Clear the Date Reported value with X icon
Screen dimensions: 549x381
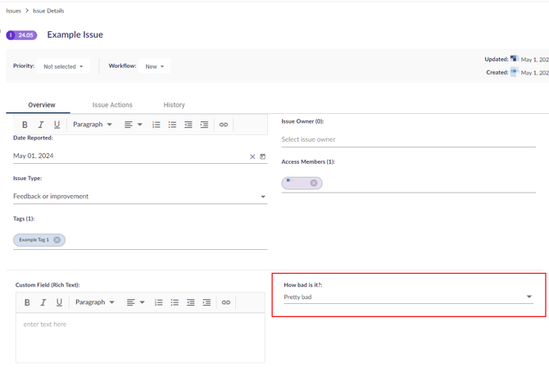pos(252,156)
